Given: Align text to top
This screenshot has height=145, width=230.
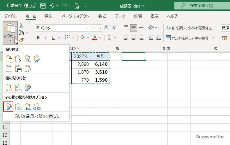Looking at the screenshot, I should point(126,27).
